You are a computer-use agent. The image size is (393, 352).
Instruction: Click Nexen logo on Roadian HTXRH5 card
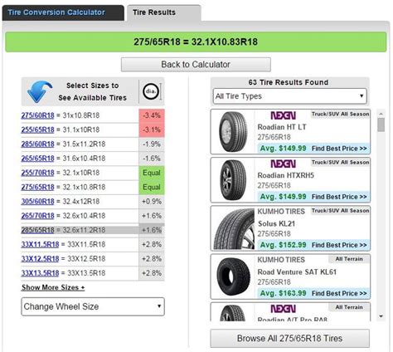click(283, 164)
